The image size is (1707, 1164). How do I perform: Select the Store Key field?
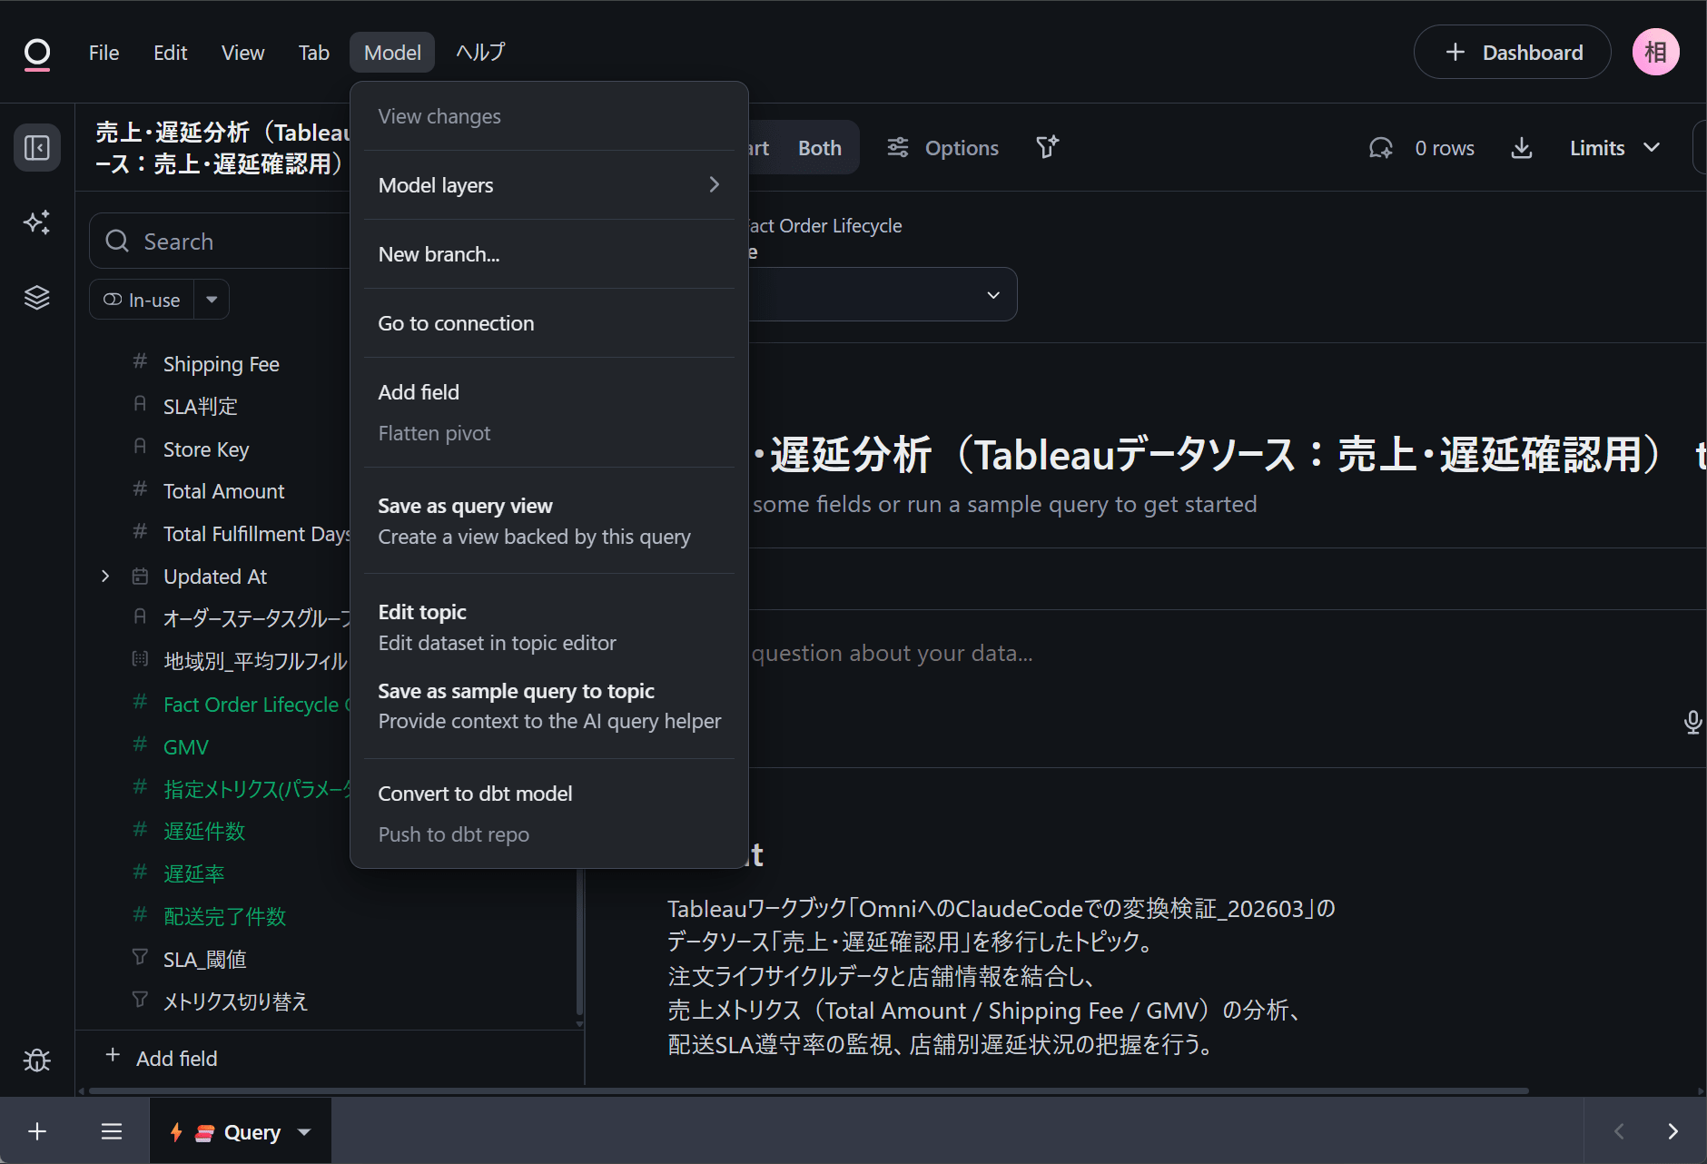pos(206,449)
